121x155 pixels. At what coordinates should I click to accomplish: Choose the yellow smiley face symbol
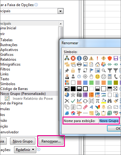[x=98, y=77]
